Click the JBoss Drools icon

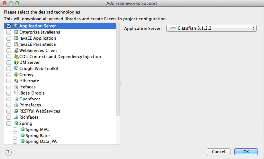click(16, 93)
